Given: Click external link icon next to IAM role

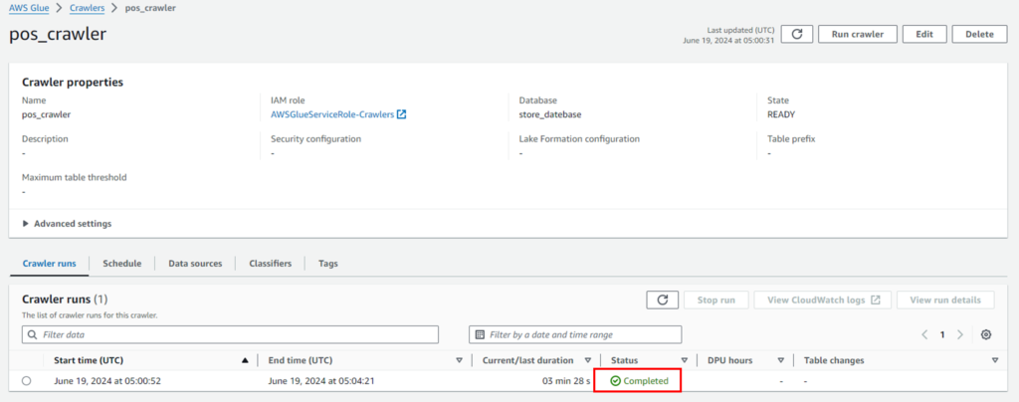Looking at the screenshot, I should pos(402,114).
